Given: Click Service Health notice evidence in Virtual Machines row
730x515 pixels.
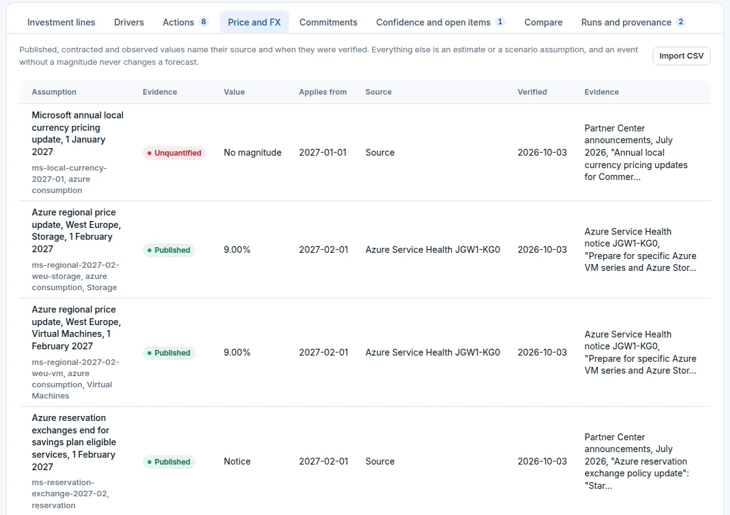Looking at the screenshot, I should click(x=640, y=352).
